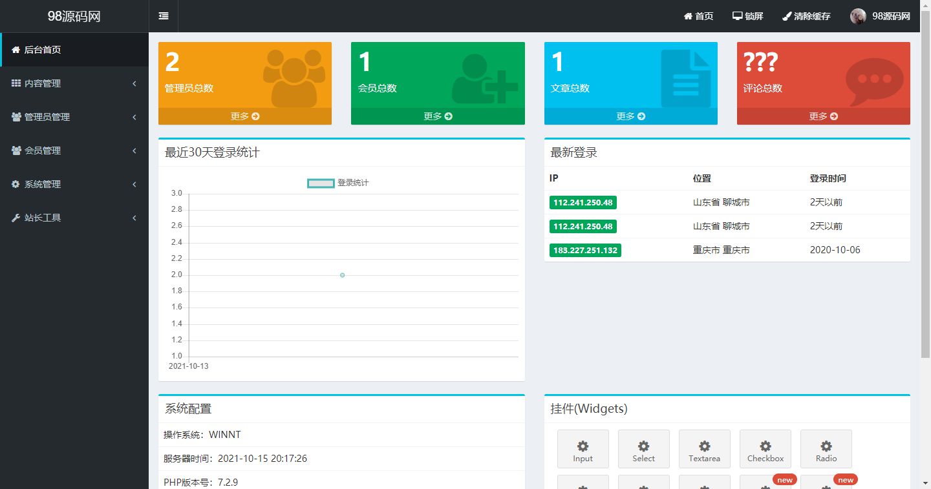Open the 站长工具 menu section

tap(74, 218)
